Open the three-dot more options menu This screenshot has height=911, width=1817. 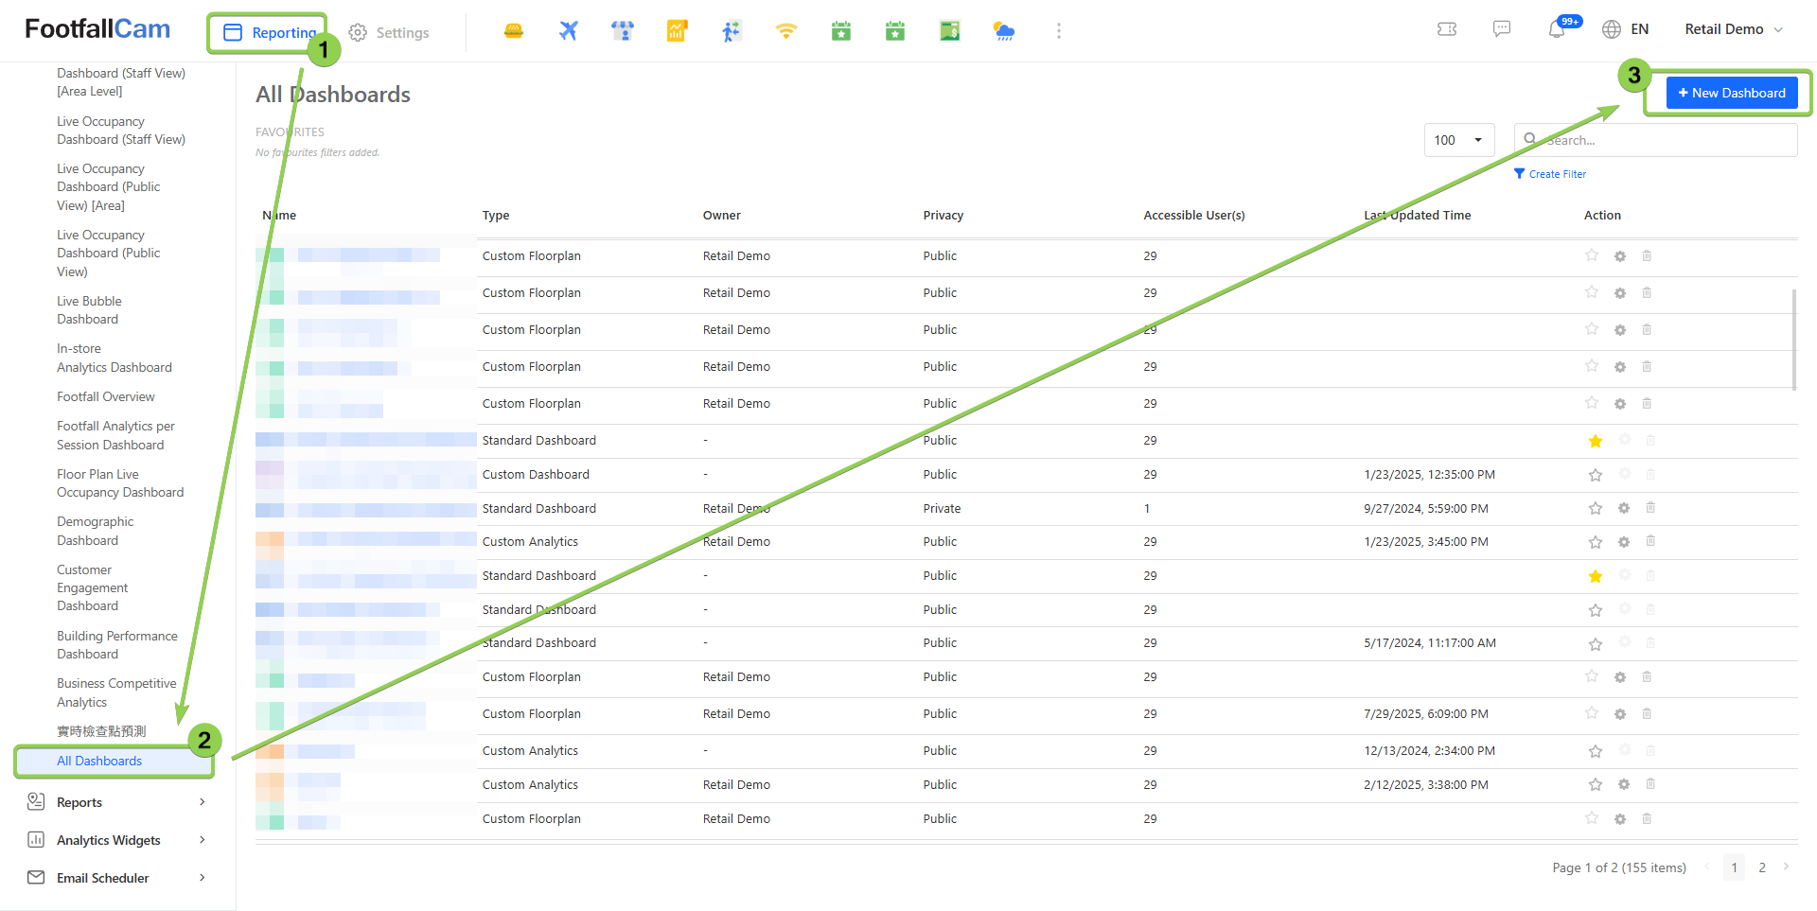(x=1058, y=31)
